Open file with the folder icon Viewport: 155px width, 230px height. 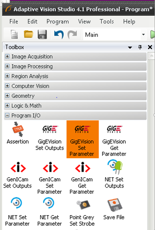[28, 34]
